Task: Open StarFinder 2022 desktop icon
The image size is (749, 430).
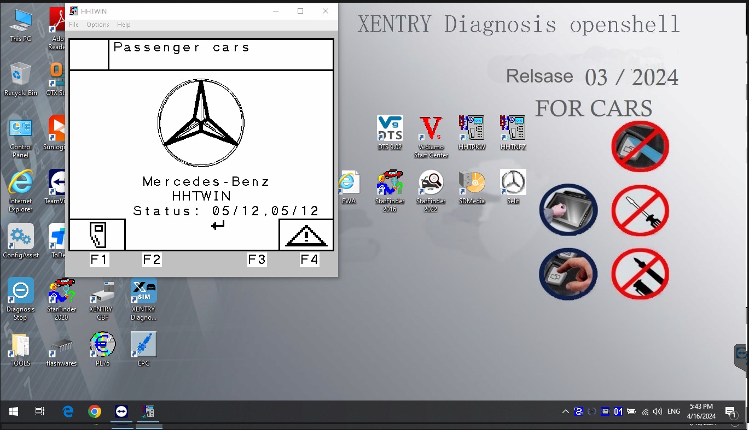Action: point(431,191)
